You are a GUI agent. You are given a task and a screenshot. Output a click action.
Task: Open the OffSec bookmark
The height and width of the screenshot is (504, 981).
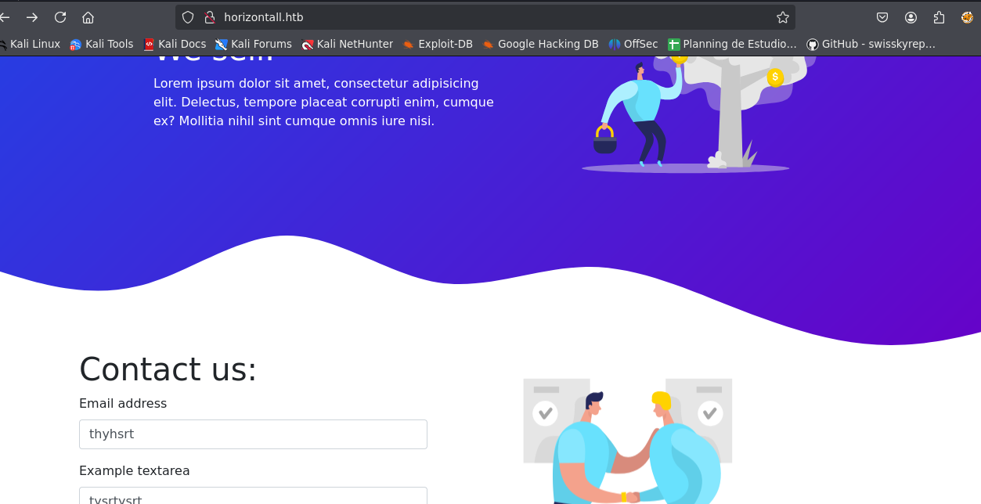[x=633, y=44]
